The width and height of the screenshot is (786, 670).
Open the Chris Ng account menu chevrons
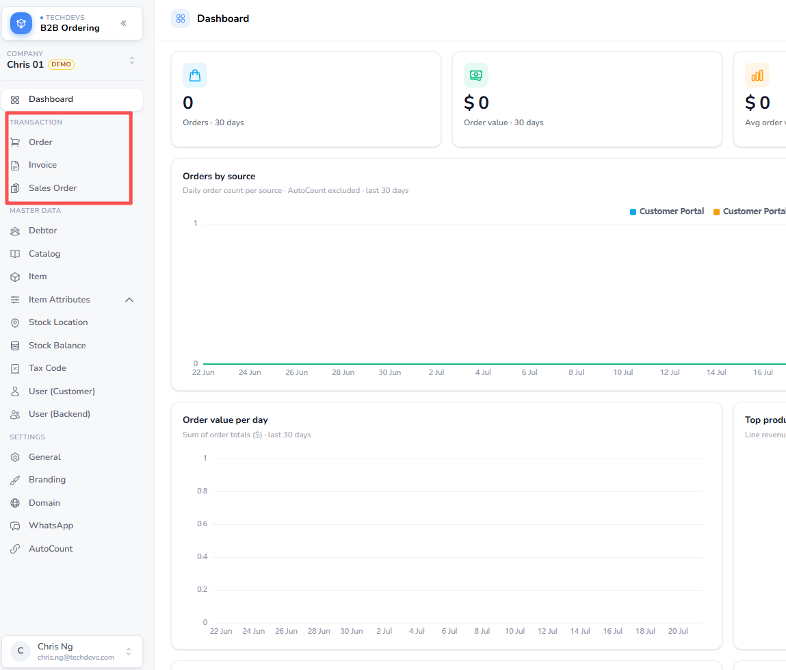pyautogui.click(x=129, y=652)
